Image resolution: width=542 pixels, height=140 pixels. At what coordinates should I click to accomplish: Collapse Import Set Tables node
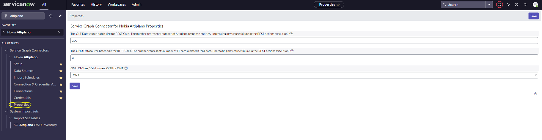point(11,118)
